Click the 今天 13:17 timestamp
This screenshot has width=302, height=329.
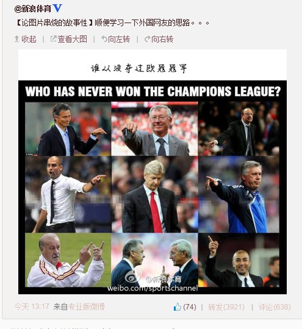[32, 306]
